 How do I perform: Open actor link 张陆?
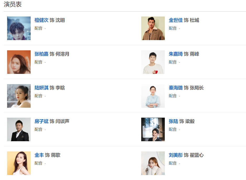click(173, 122)
